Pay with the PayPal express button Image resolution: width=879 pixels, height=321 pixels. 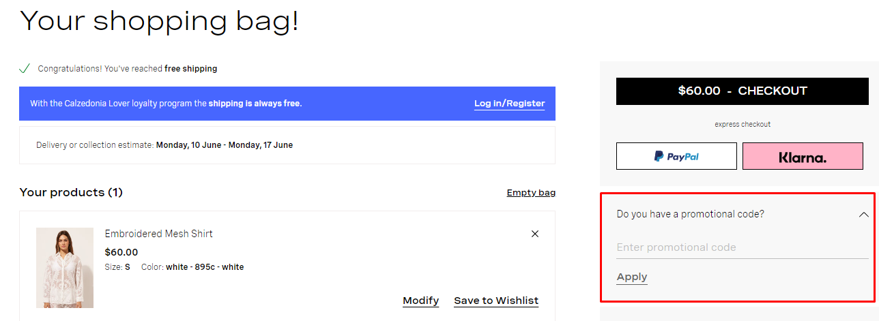[676, 156]
